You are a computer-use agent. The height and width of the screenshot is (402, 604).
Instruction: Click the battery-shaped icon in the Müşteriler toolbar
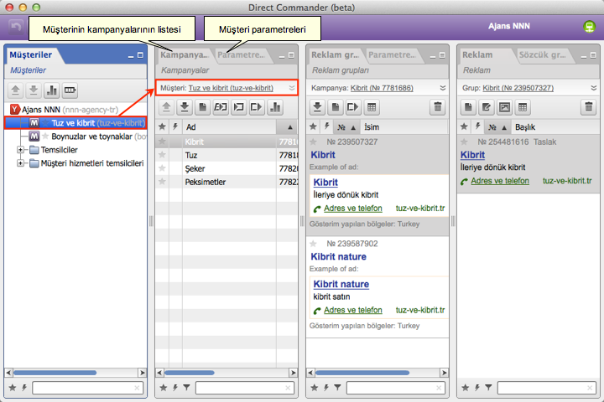[x=70, y=90]
